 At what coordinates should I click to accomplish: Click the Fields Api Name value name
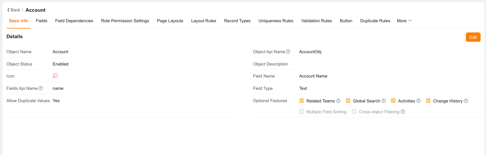coord(58,88)
